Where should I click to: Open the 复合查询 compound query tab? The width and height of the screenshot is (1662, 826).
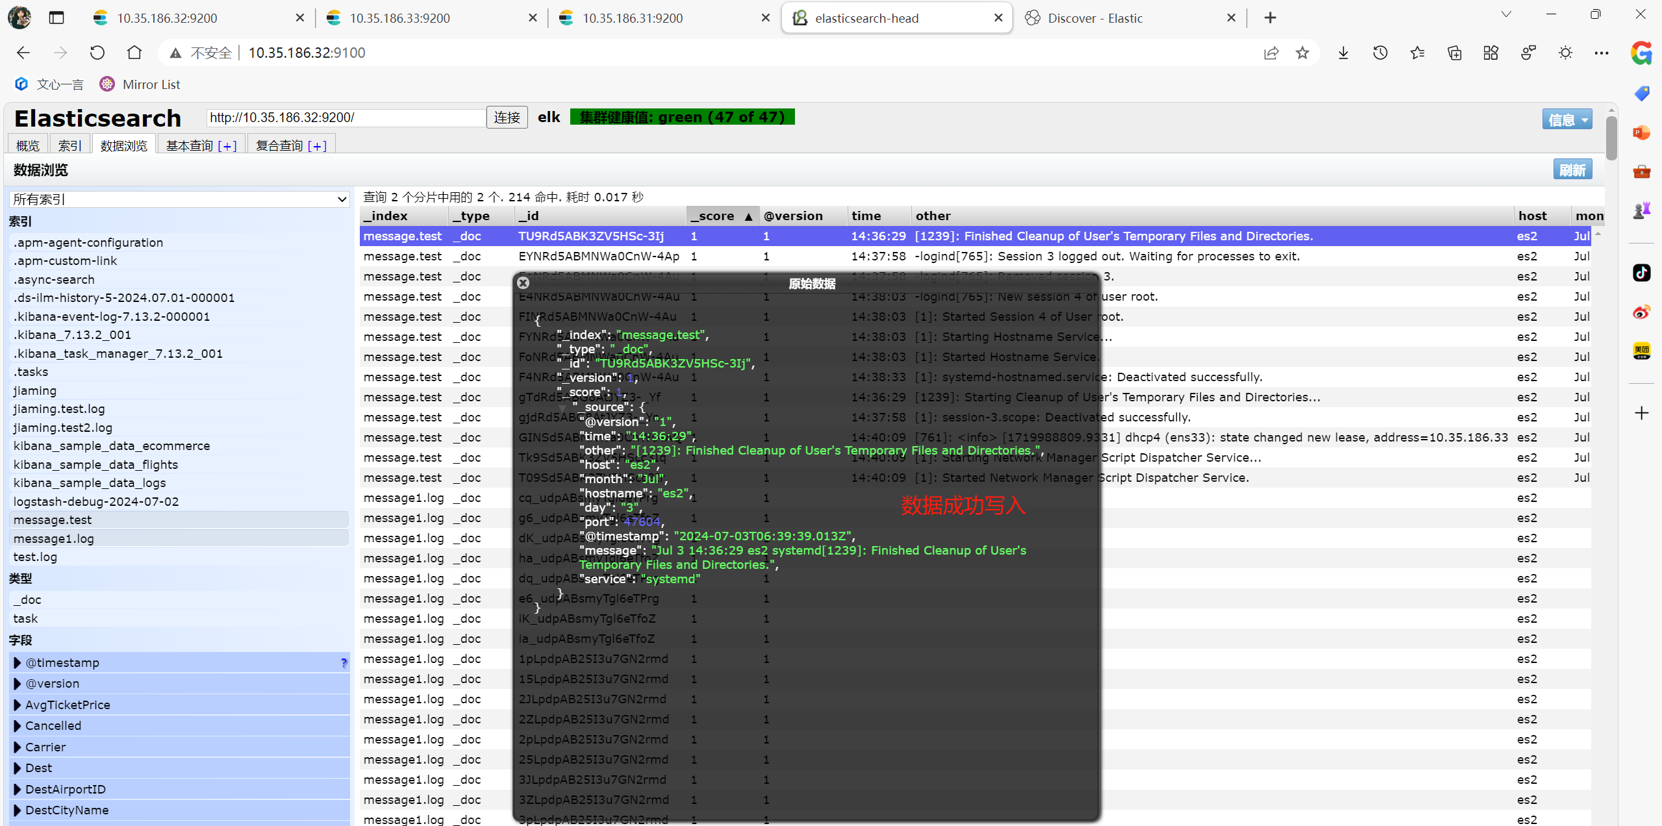click(x=291, y=145)
